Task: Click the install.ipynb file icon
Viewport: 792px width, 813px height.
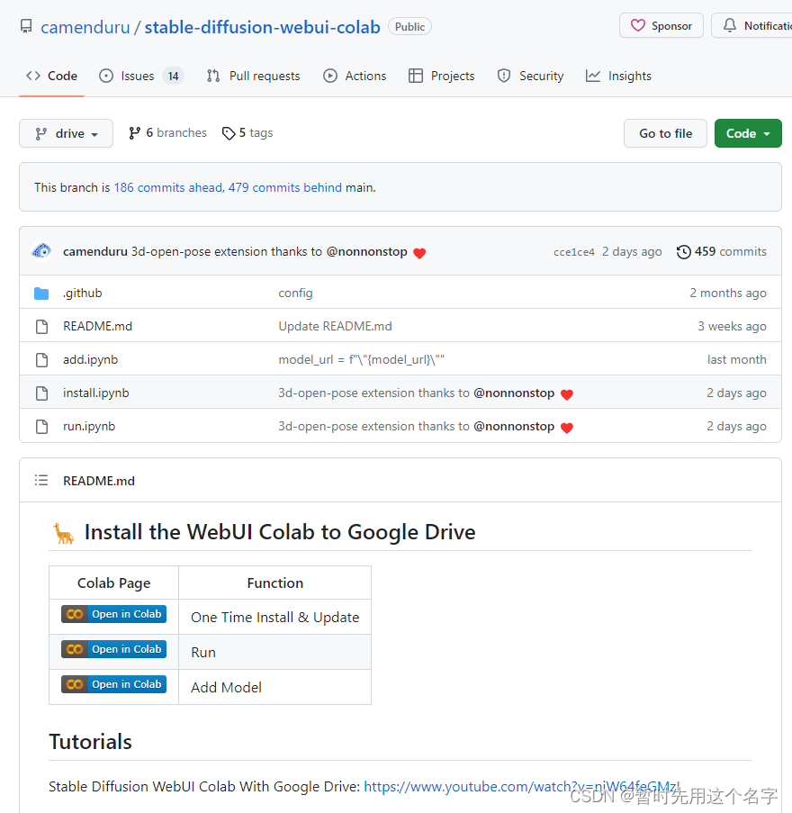Action: click(41, 393)
